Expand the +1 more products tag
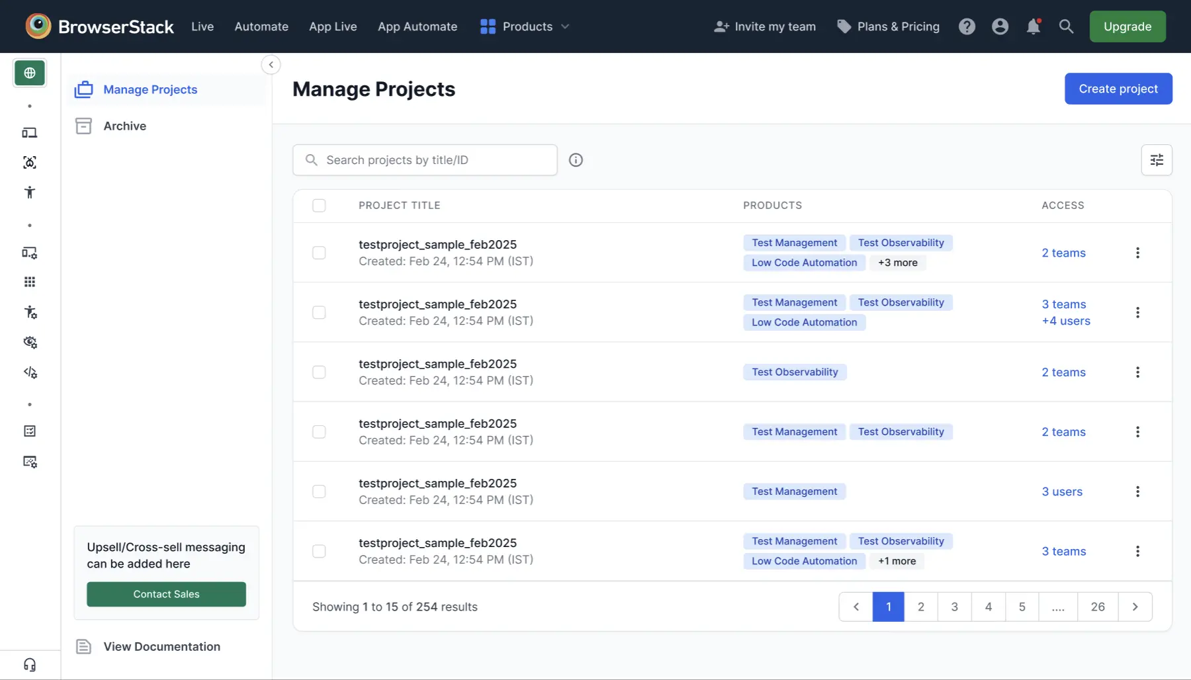The image size is (1191, 680). (897, 561)
